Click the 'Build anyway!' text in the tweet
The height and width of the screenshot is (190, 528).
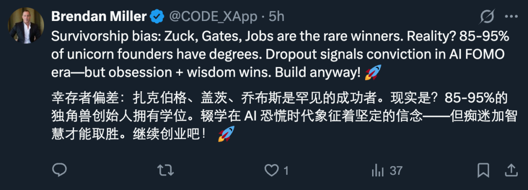click(318, 72)
